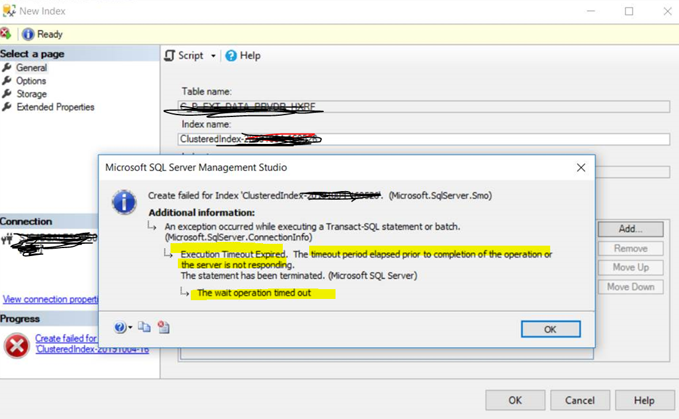Click the New Index window title icon

[9, 11]
